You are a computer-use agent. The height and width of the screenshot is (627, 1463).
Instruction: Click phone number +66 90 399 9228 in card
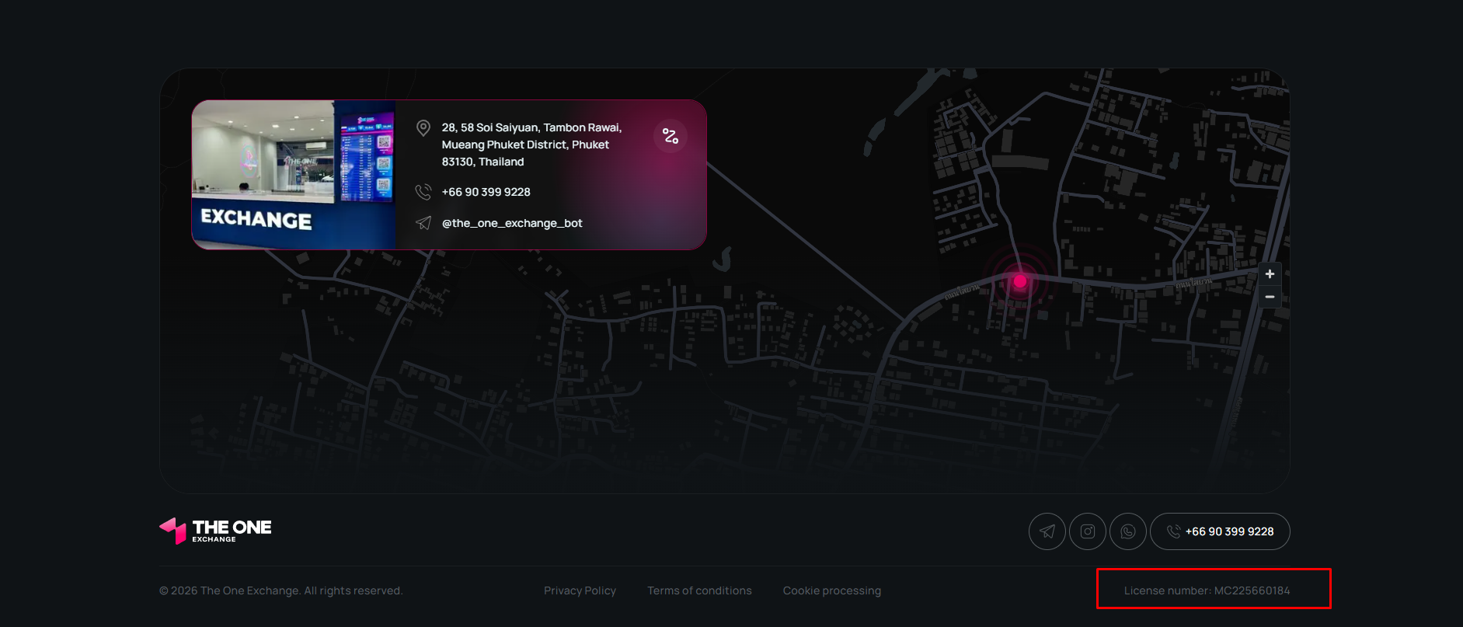(486, 192)
